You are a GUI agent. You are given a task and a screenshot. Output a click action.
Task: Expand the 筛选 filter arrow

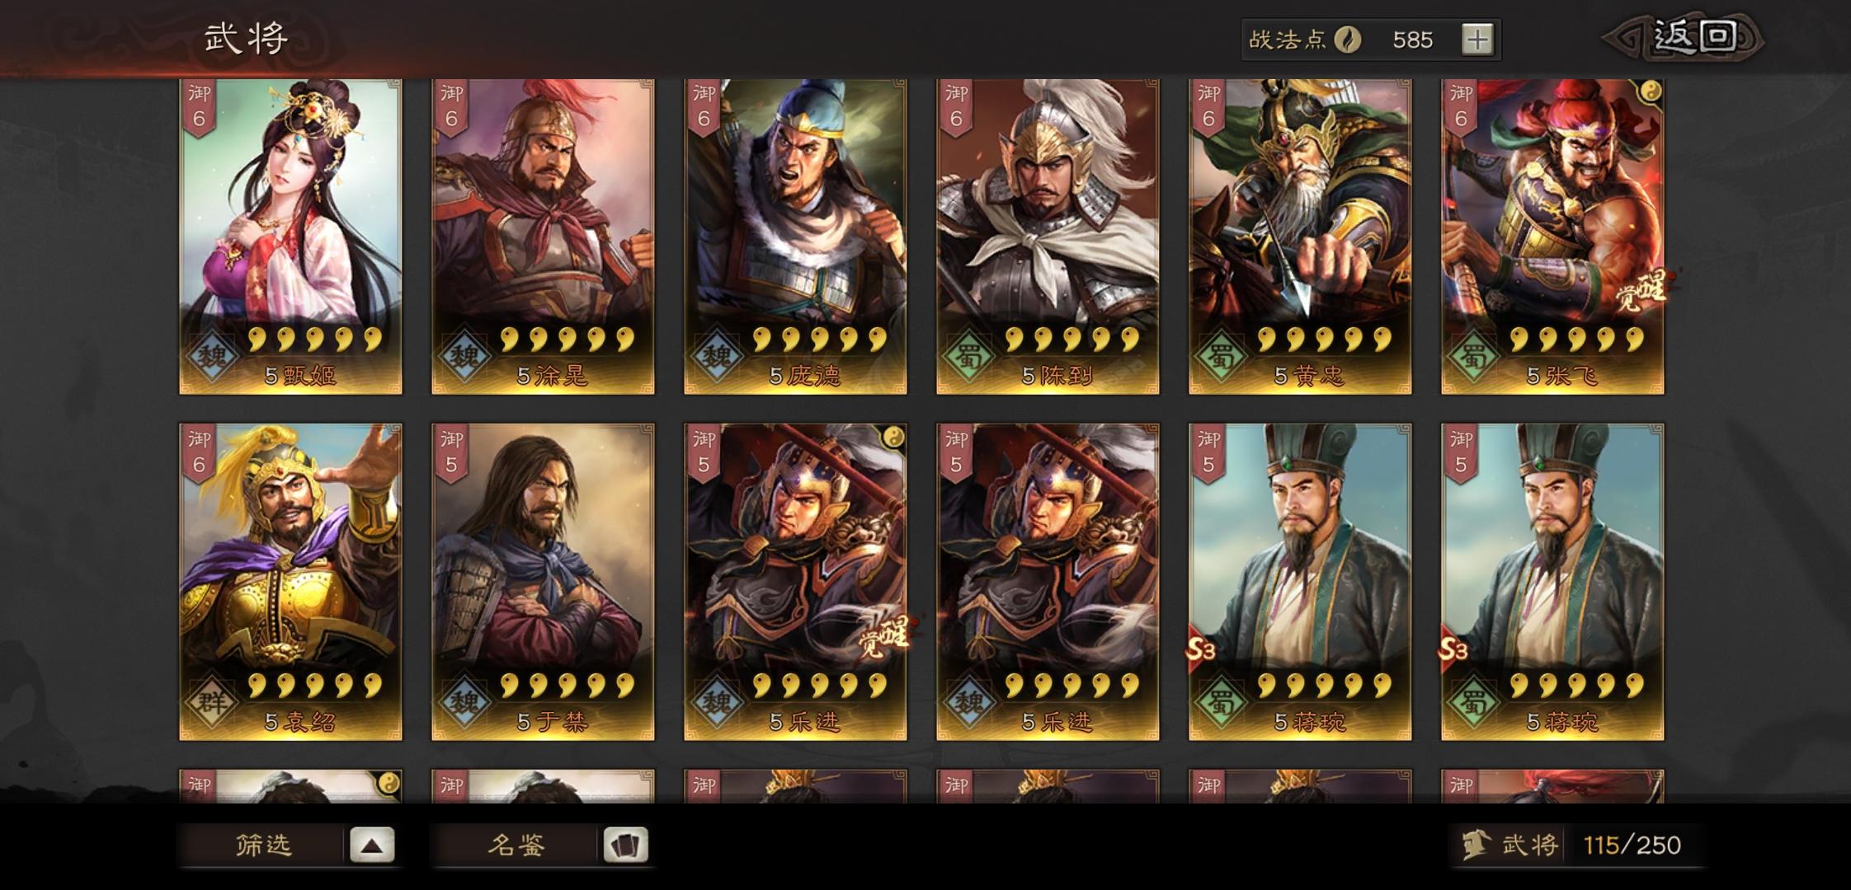pyautogui.click(x=372, y=845)
